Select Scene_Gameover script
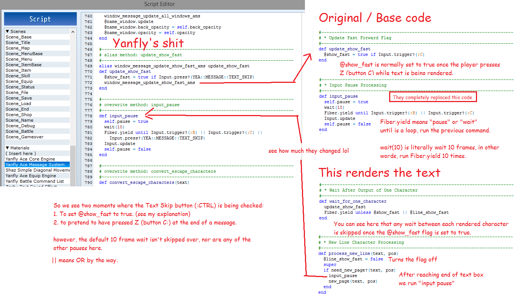 (x=37, y=137)
